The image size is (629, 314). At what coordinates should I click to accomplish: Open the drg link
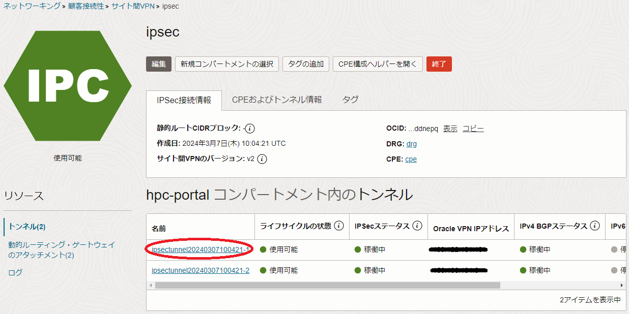[x=411, y=144]
